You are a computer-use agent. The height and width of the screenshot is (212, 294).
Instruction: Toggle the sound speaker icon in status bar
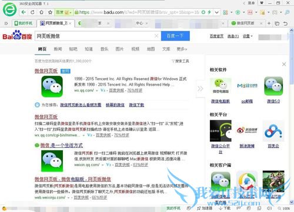coord(269,208)
